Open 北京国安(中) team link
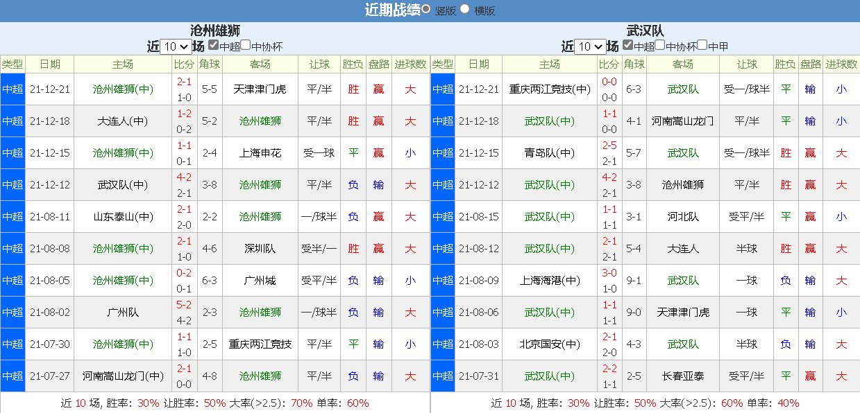 pyautogui.click(x=550, y=344)
